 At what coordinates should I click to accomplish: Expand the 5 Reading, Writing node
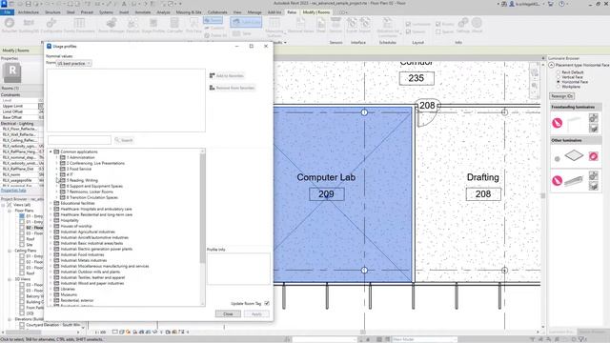(x=57, y=180)
